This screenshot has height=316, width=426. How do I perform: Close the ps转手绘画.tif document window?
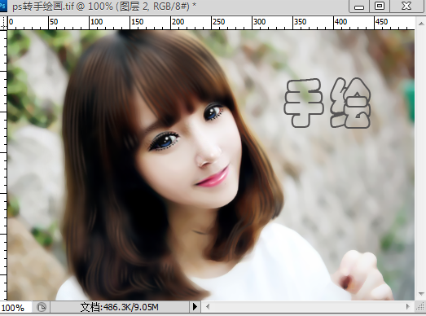[406, 6]
